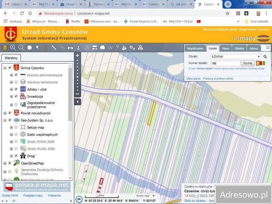Click the layers stack toolbar icon
This screenshot has height=204, width=272.
[5, 48]
